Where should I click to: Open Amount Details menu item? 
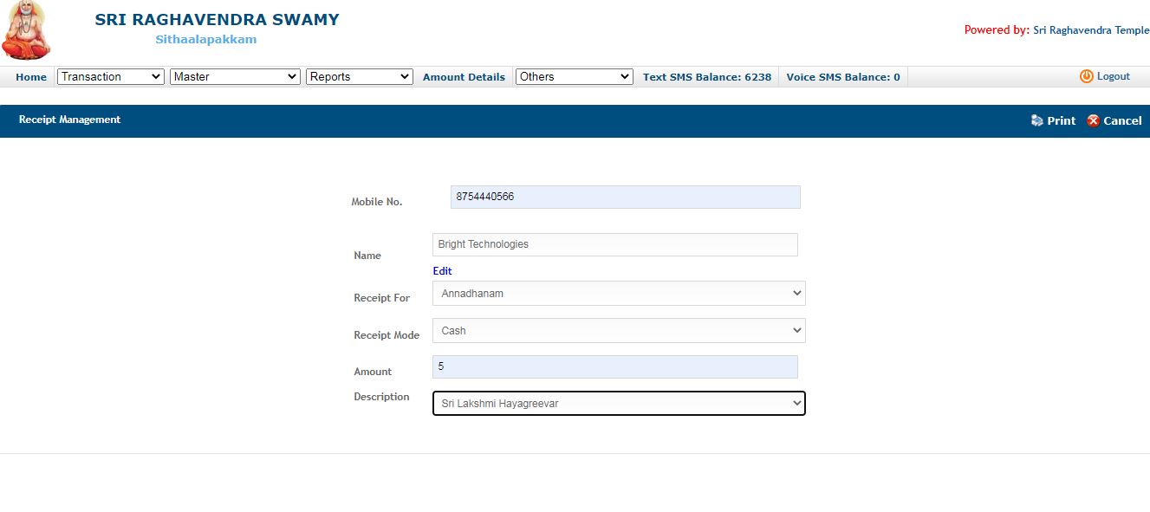(x=464, y=77)
